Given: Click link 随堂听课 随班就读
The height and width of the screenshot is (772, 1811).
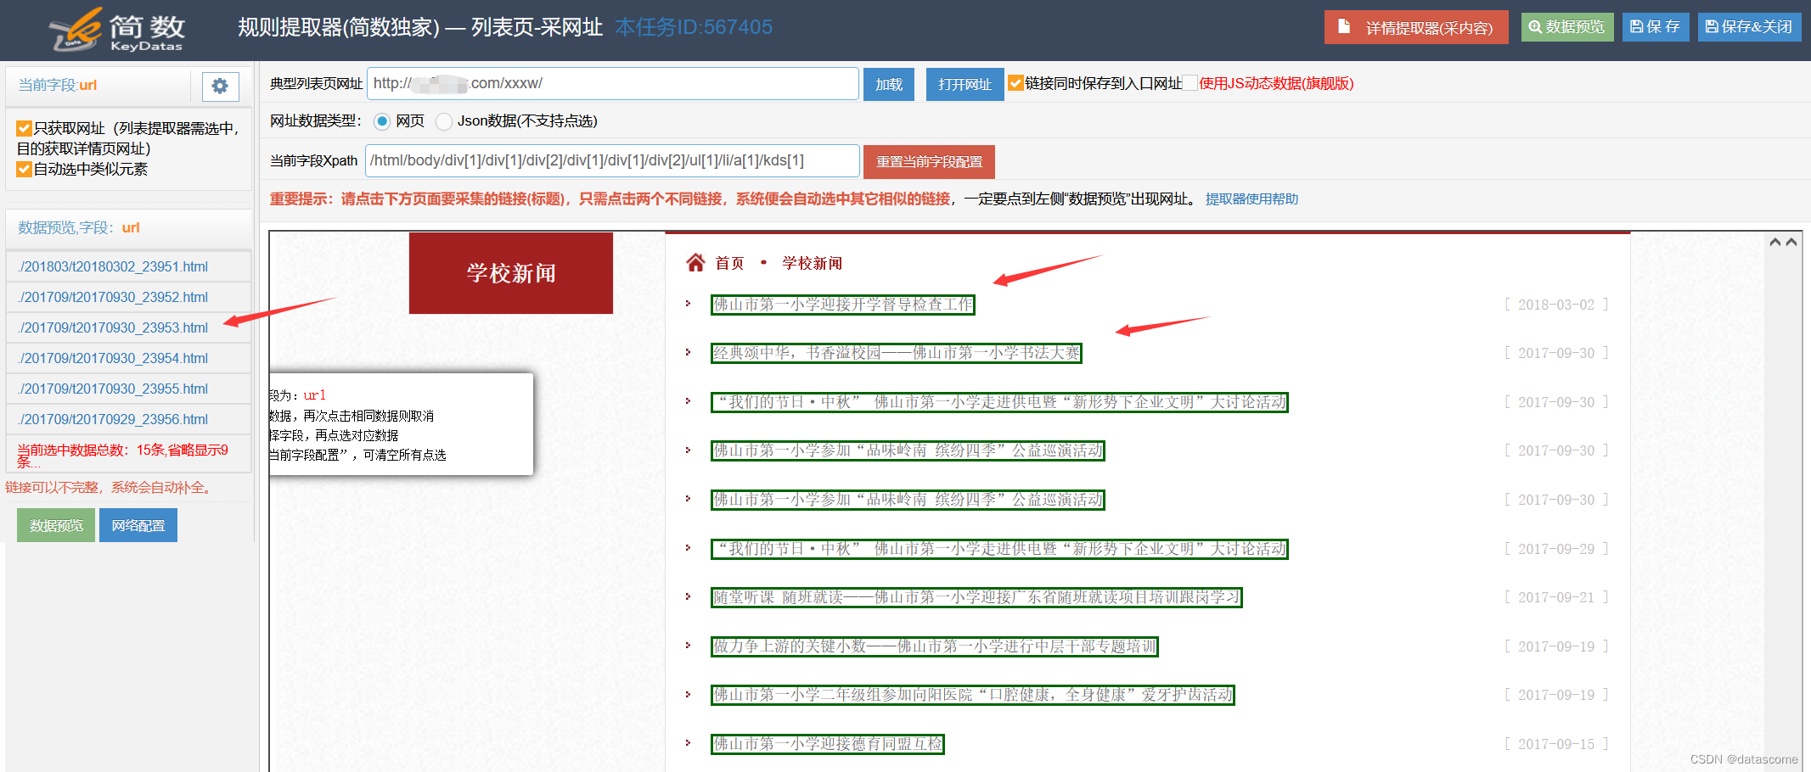Looking at the screenshot, I should (976, 597).
